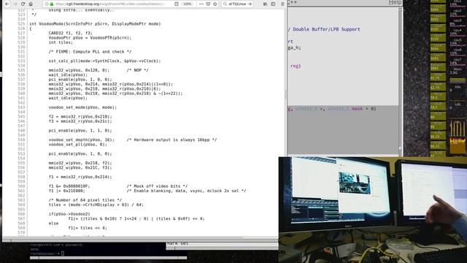Click the 'CARD32 f1, f2, f3;' declaration
The height and width of the screenshot is (263, 467).
click(x=70, y=33)
